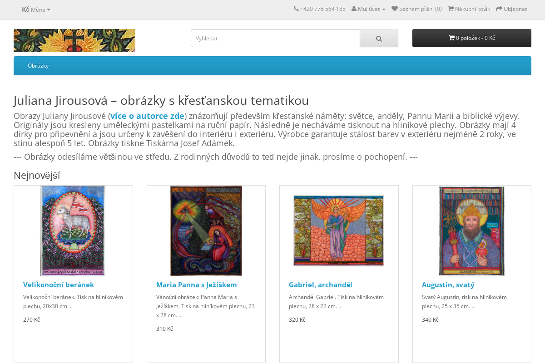This screenshot has width=545, height=363.
Task: Click the Objednat share arrow icon
Action: [x=499, y=9]
